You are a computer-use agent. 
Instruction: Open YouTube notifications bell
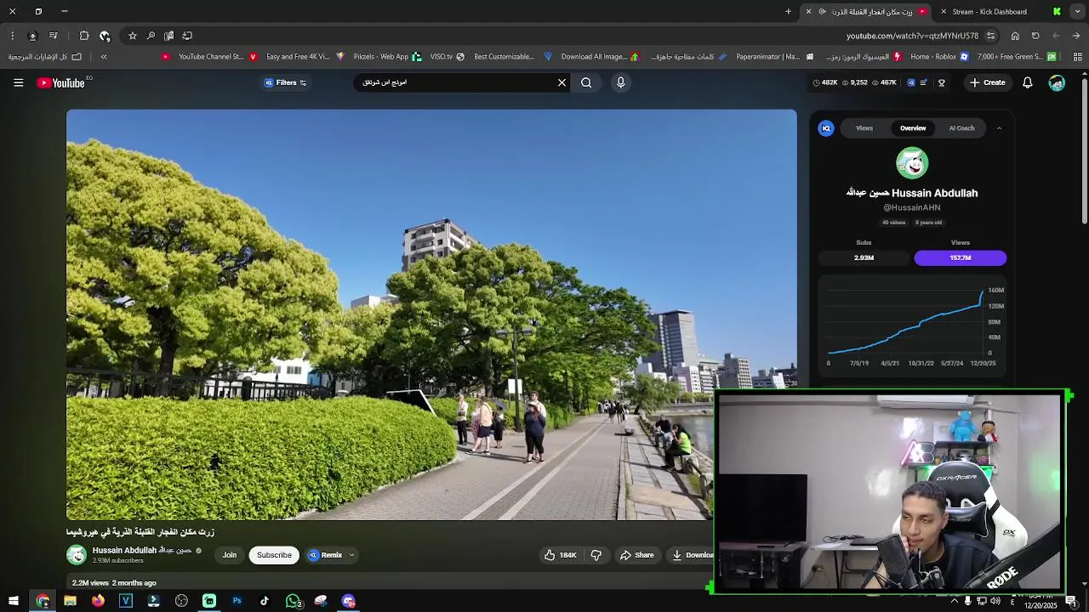[1028, 82]
